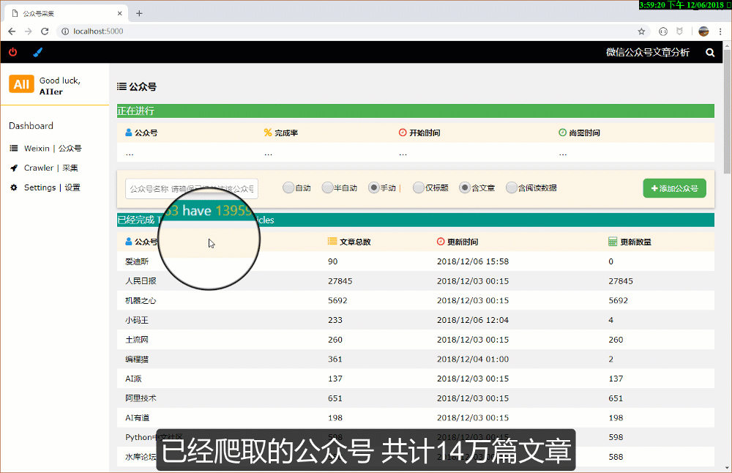This screenshot has width=732, height=473.
Task: Select the 含阅读数据 radio option
Action: pyautogui.click(x=512, y=187)
